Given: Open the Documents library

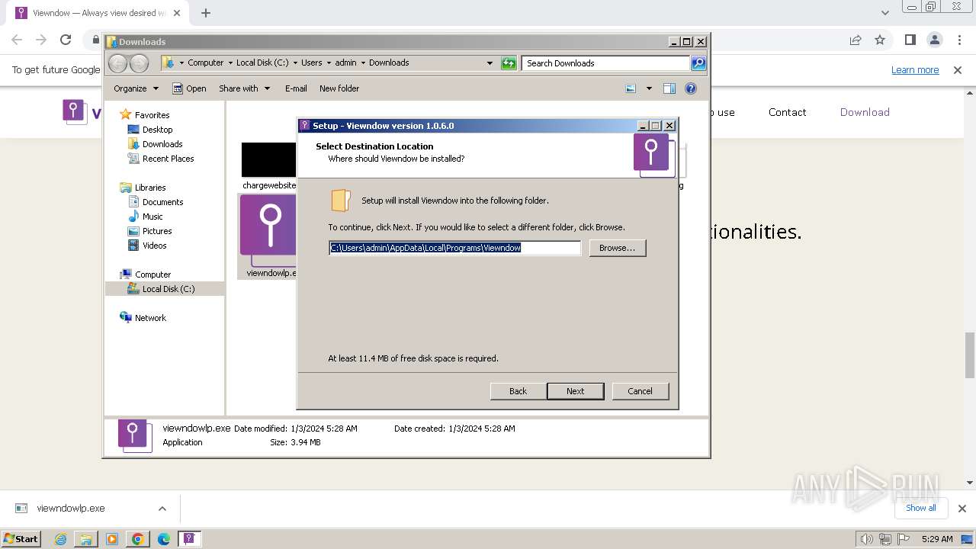Looking at the screenshot, I should [162, 202].
